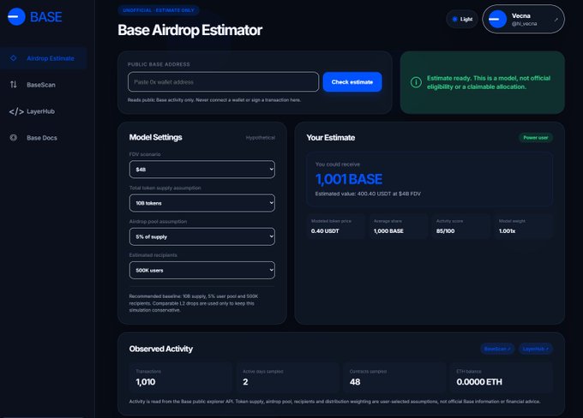
Task: Click the Airdrop Estimate diamond icon
Action: (x=14, y=58)
